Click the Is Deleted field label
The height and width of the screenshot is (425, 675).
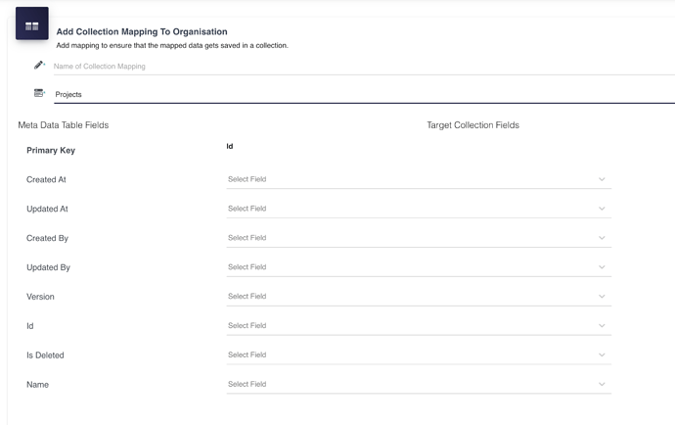pyautogui.click(x=45, y=355)
